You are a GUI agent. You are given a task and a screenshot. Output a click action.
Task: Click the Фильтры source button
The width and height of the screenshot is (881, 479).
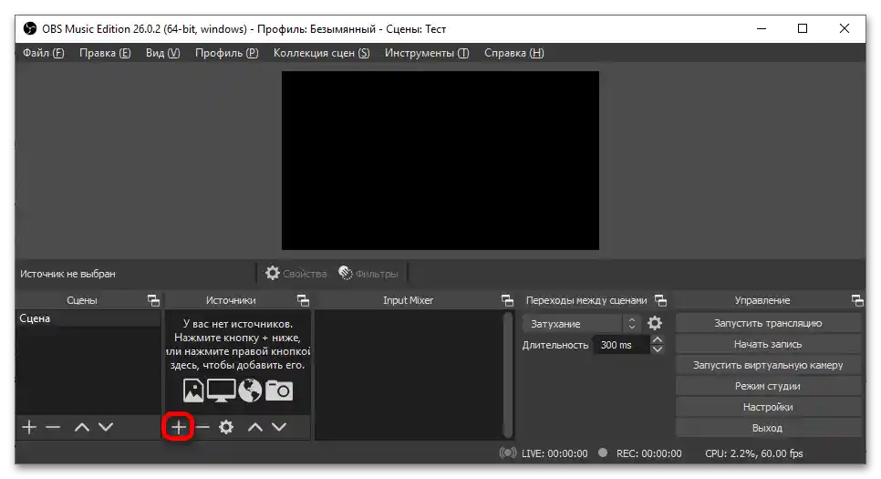368,273
